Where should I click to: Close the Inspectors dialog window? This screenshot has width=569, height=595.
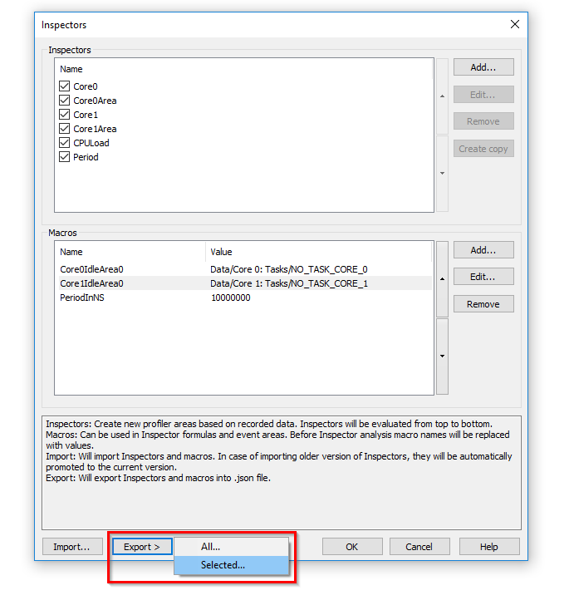(513, 25)
